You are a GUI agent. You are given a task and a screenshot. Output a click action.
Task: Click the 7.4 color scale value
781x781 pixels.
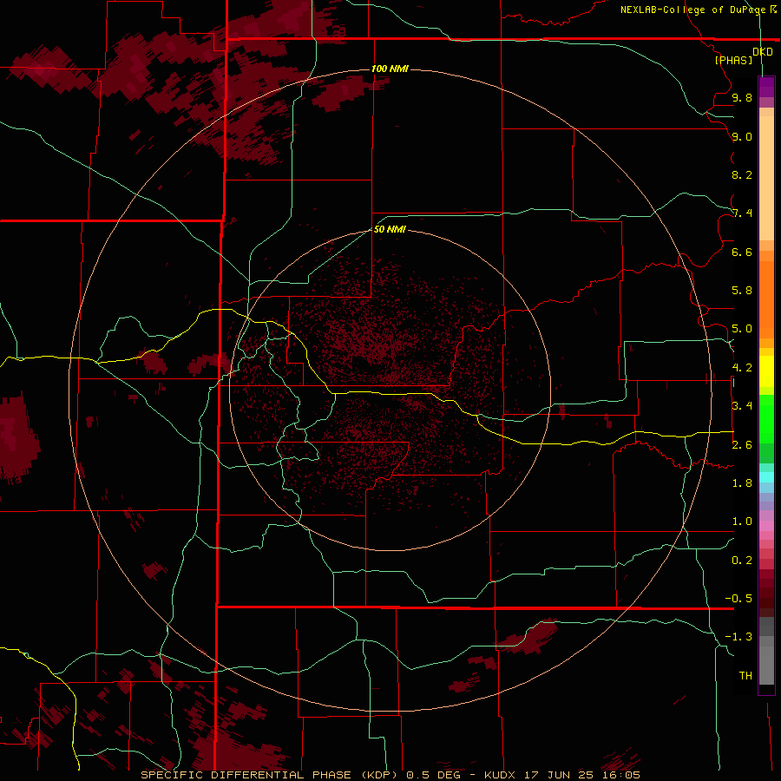[742, 213]
